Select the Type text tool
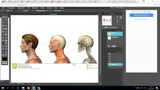This screenshot has width=160, height=90. tap(6, 52)
